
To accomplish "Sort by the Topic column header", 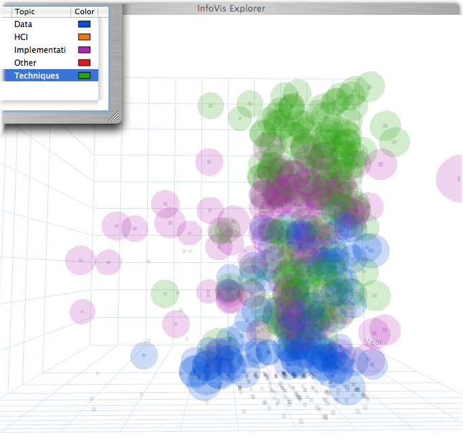I will click(41, 12).
